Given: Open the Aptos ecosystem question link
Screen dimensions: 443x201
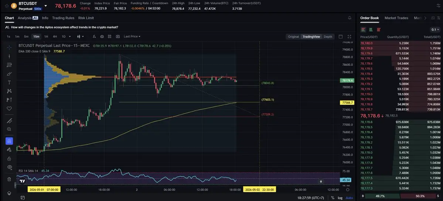Looking at the screenshot, I should click(x=64, y=27).
